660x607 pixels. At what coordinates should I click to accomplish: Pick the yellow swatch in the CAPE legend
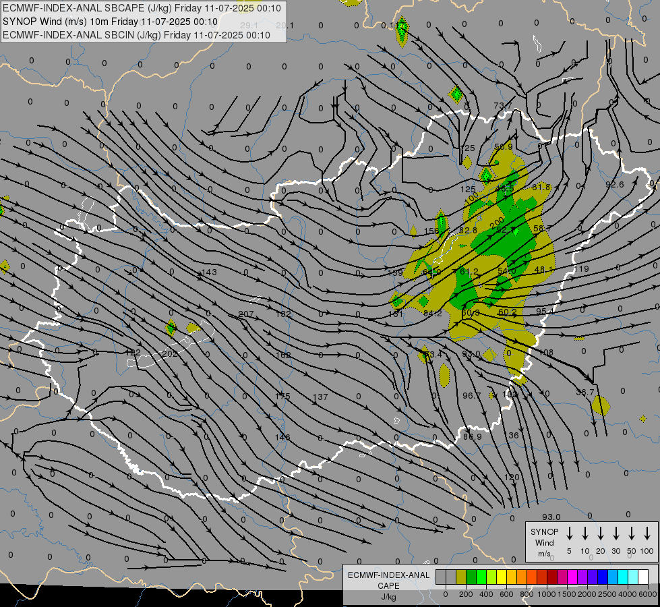point(502,577)
